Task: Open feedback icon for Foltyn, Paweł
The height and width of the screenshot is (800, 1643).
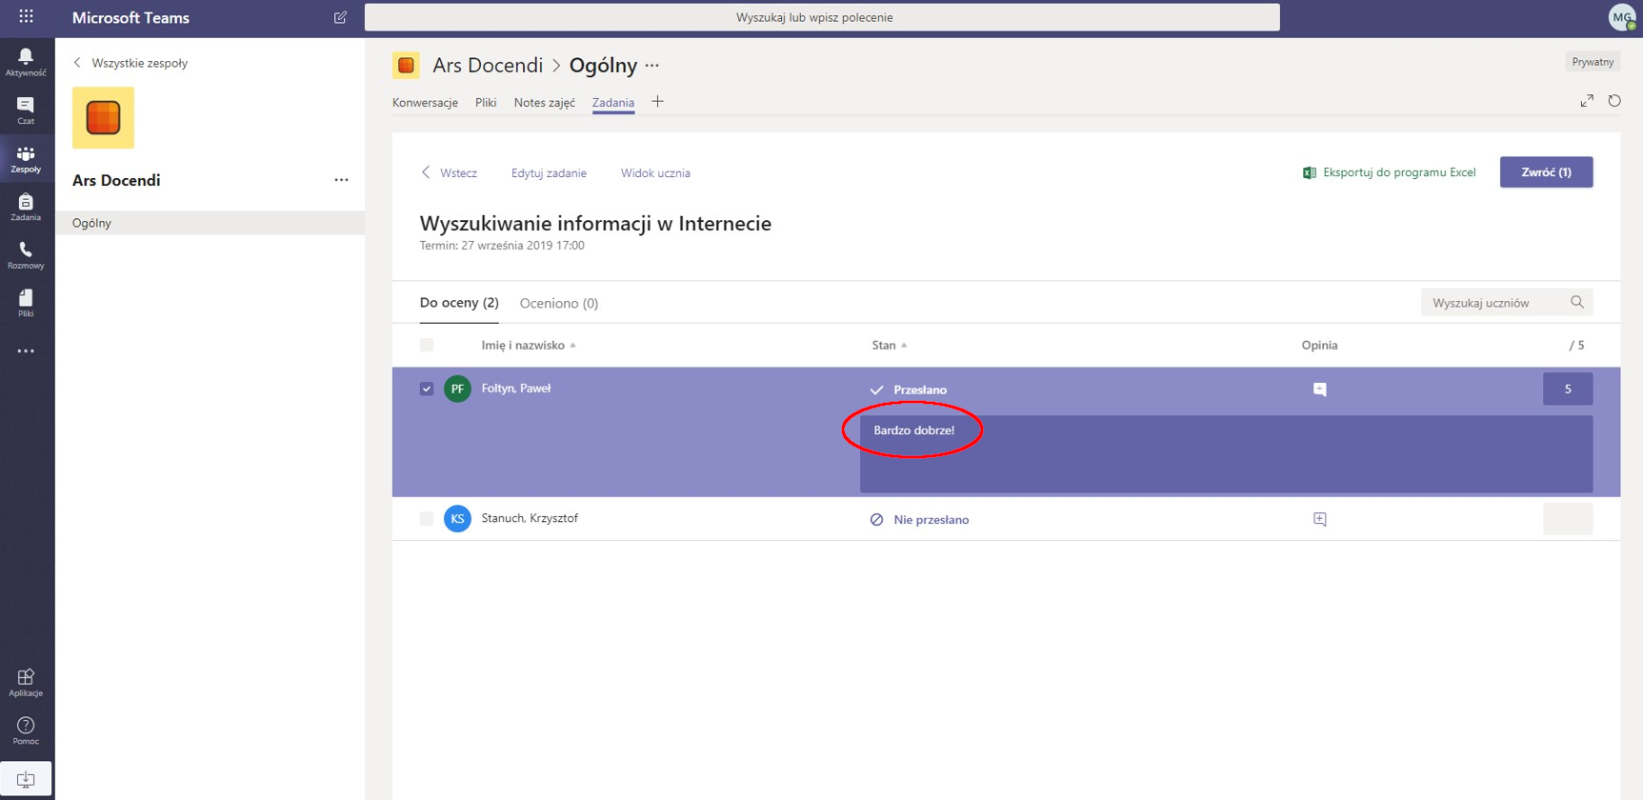Action: point(1319,390)
